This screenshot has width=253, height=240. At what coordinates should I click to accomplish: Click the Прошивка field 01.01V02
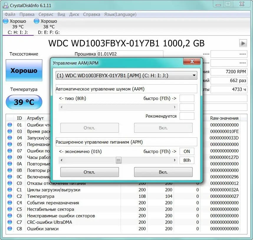(x=130, y=54)
